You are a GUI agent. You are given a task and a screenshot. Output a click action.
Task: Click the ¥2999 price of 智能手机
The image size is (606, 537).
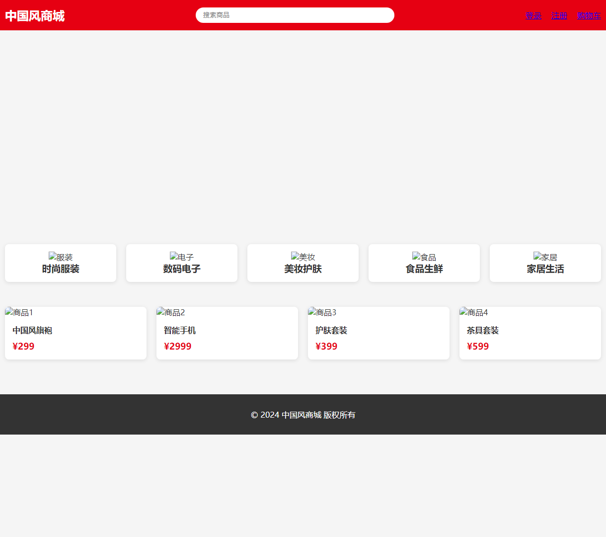(x=177, y=346)
